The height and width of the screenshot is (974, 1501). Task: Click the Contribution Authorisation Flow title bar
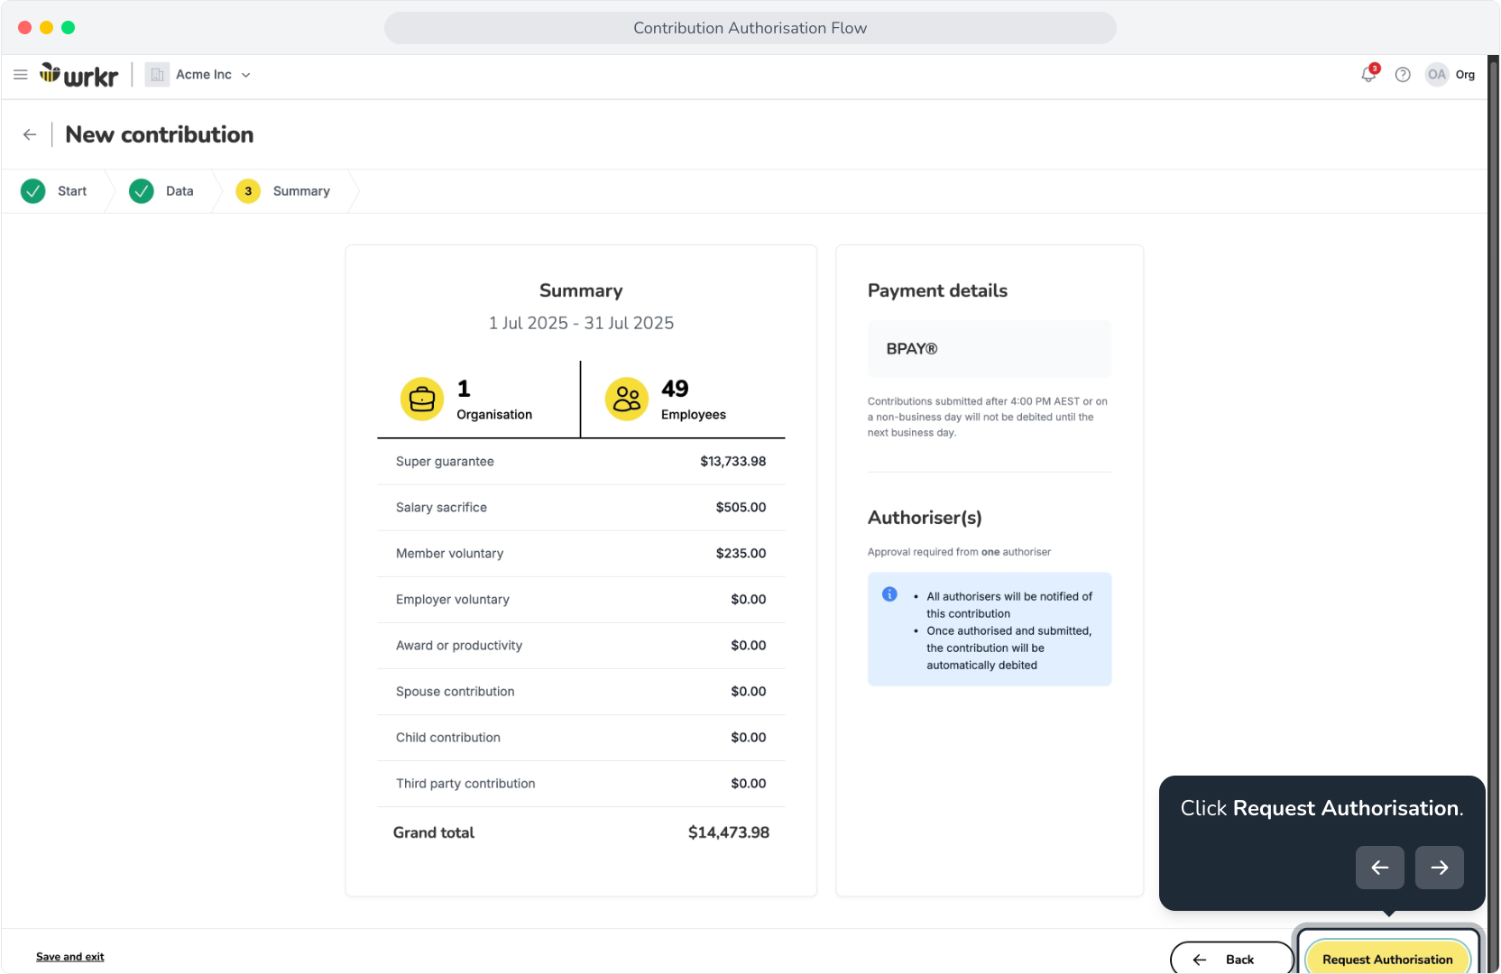click(750, 28)
